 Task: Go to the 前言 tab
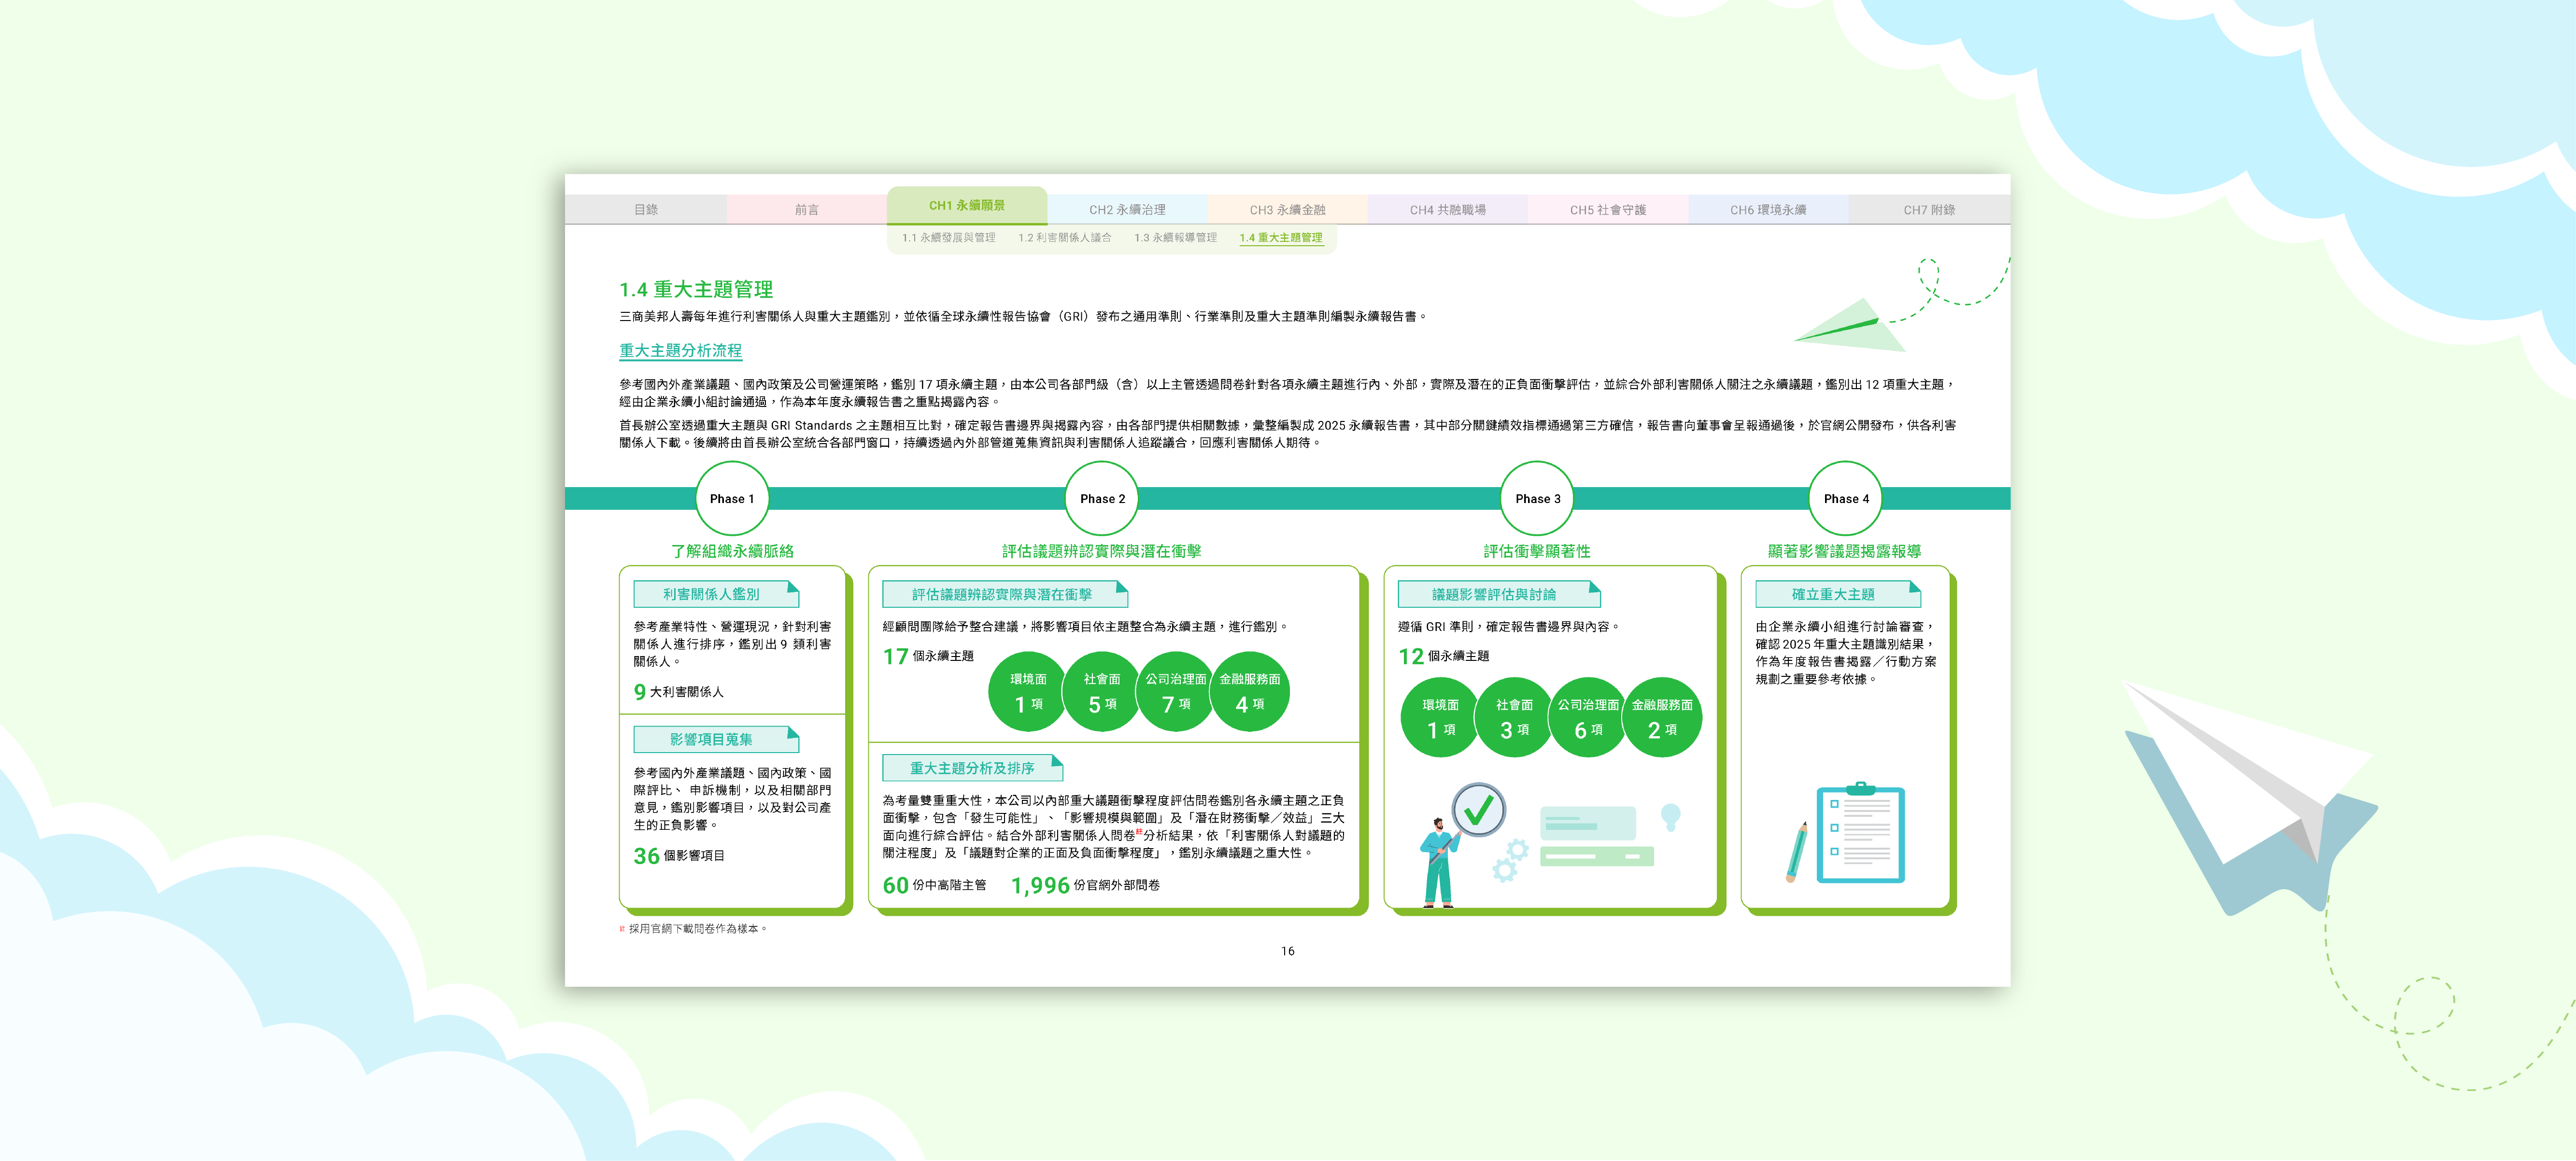pyautogui.click(x=806, y=210)
